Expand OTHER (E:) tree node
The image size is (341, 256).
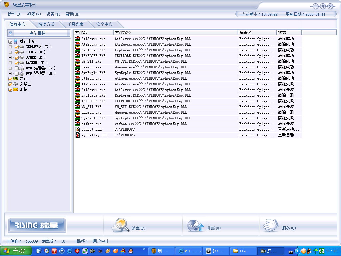pos(10,57)
